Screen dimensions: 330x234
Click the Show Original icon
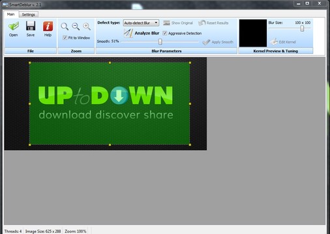pos(166,23)
